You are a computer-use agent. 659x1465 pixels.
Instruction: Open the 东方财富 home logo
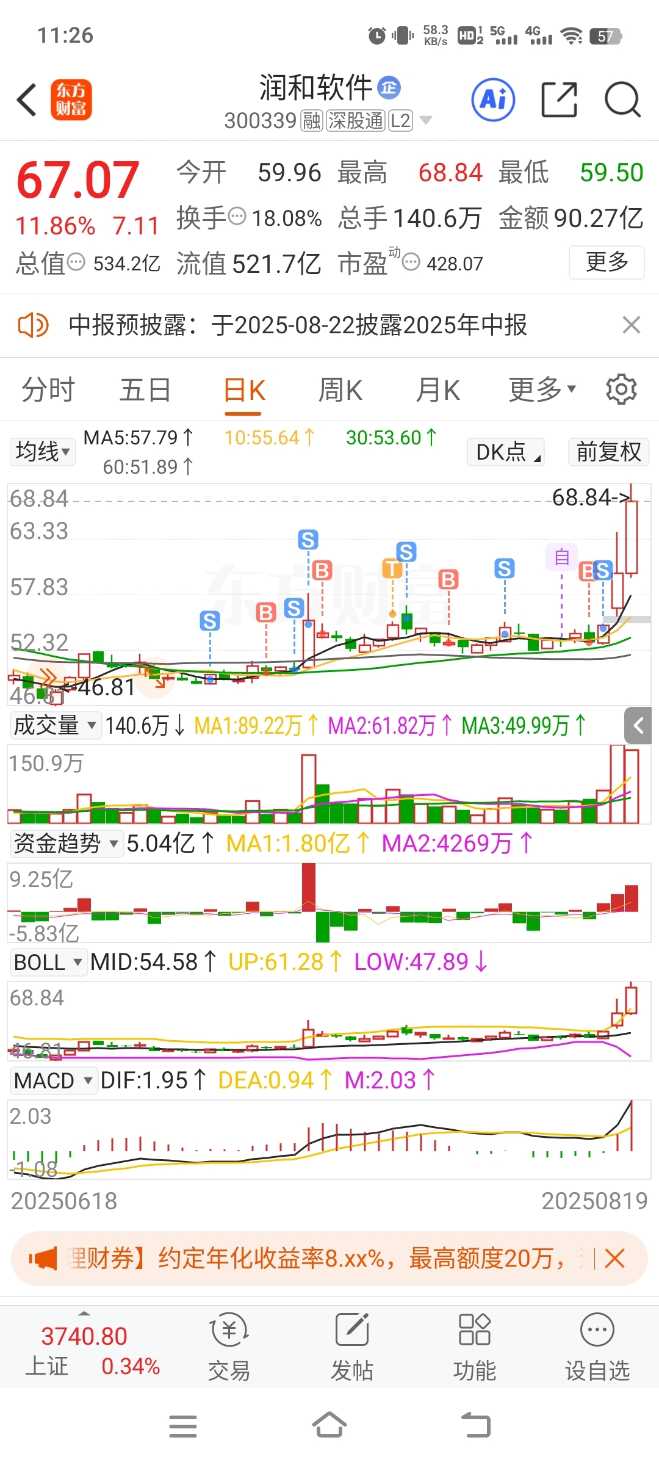[x=71, y=99]
